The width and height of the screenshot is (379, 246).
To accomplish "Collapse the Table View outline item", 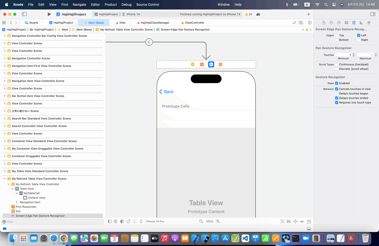I will [13, 189].
